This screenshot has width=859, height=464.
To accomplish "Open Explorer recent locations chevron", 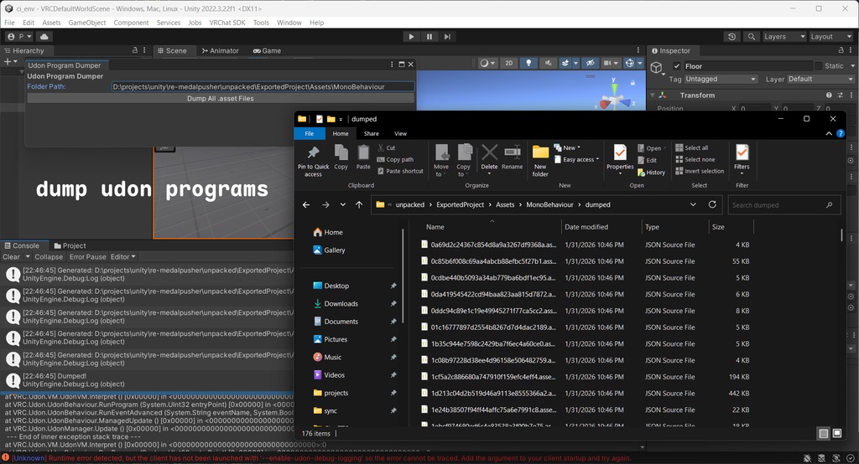I will (342, 204).
